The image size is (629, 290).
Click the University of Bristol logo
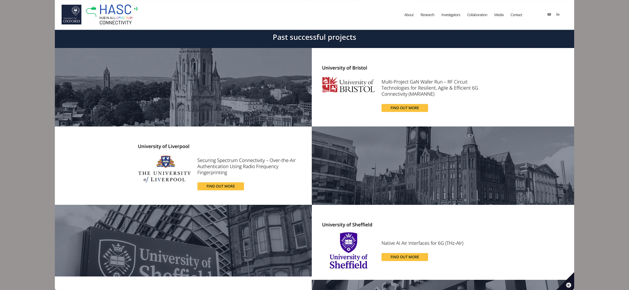point(348,85)
